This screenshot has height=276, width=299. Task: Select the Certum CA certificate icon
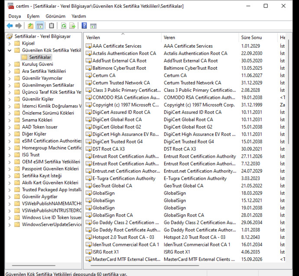click(88, 75)
